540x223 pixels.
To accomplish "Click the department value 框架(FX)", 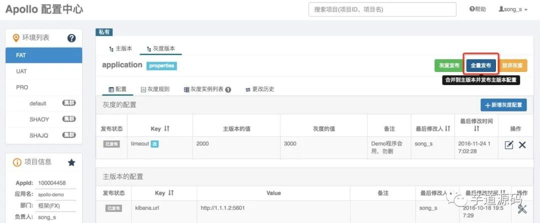I will click(x=49, y=206).
